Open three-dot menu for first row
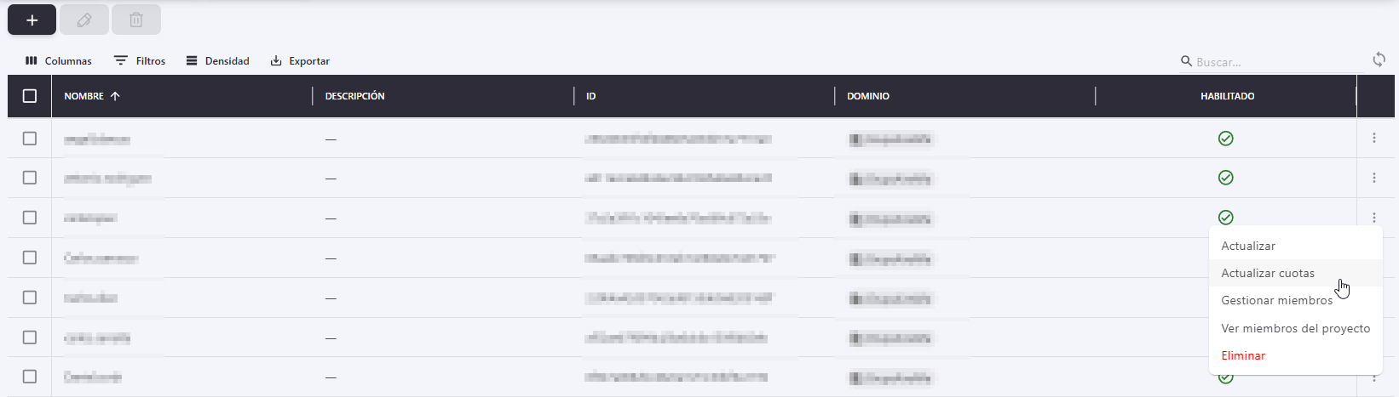The width and height of the screenshot is (1399, 397). [x=1373, y=138]
